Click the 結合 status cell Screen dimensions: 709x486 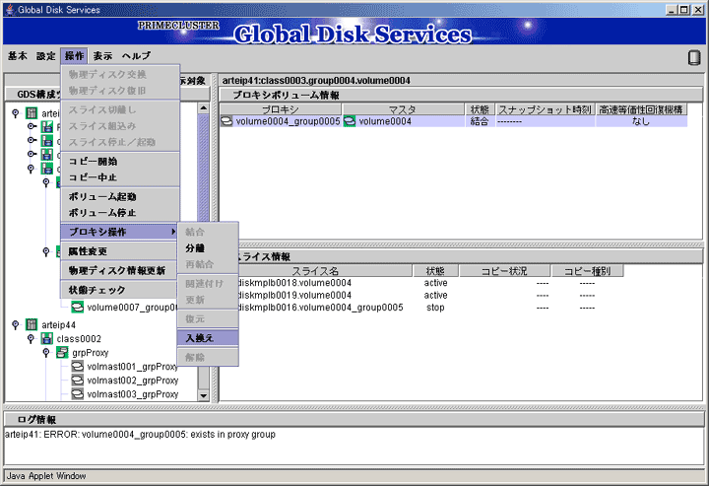(x=480, y=121)
